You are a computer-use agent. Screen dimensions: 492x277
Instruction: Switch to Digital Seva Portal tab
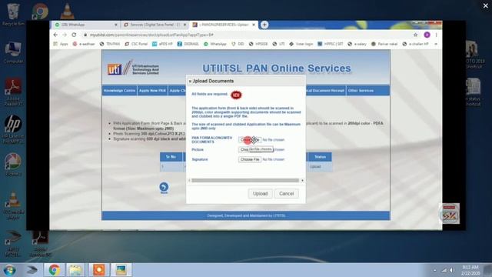pyautogui.click(x=155, y=25)
